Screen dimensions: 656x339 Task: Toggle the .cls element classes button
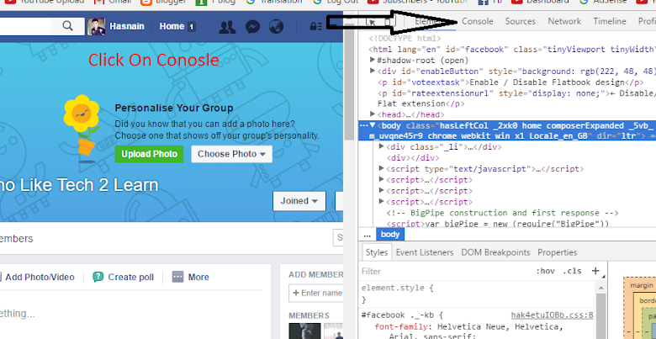click(x=572, y=271)
